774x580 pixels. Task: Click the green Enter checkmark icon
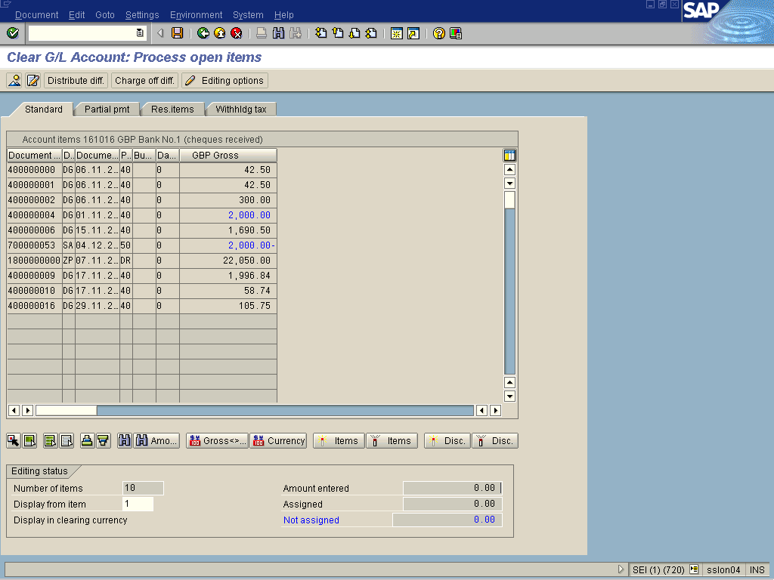click(x=12, y=33)
